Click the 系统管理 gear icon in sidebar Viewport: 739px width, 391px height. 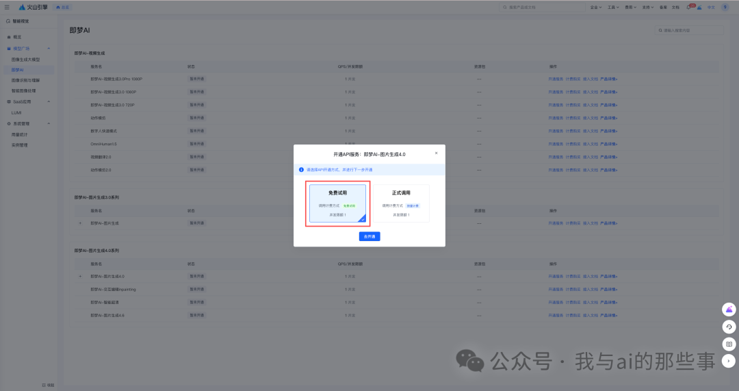pyautogui.click(x=8, y=123)
